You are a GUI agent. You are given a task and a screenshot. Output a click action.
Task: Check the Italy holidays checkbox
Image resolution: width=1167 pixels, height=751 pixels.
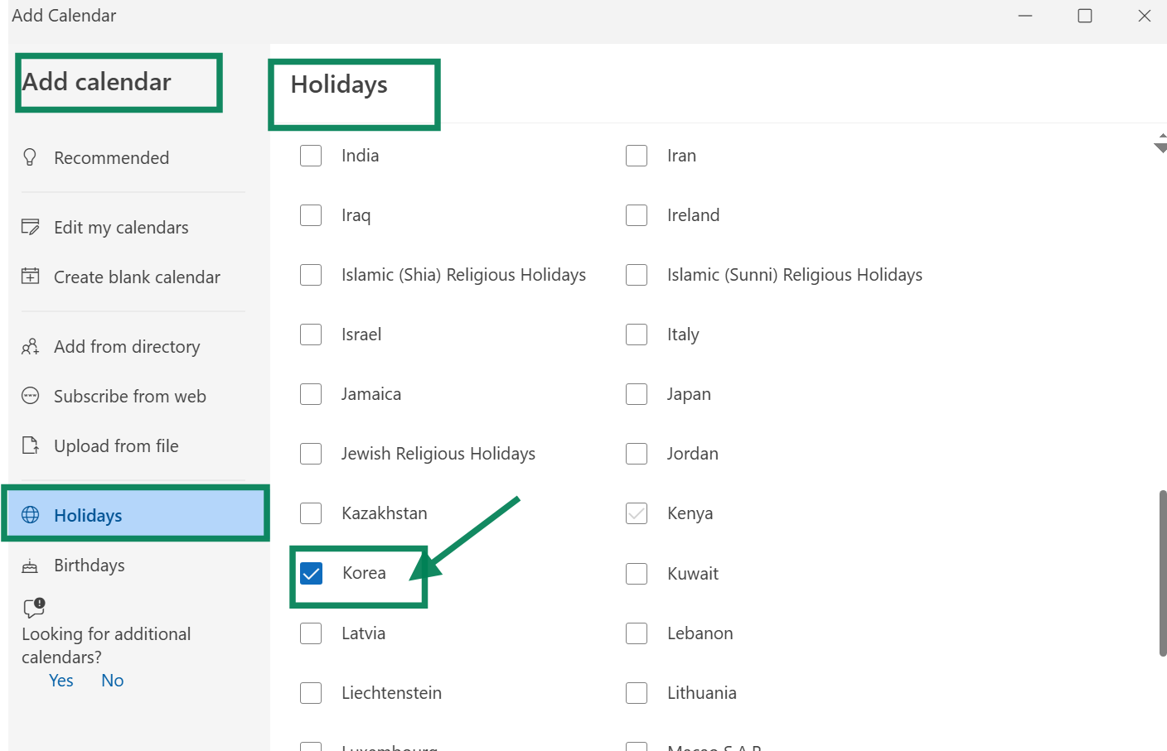tap(637, 335)
